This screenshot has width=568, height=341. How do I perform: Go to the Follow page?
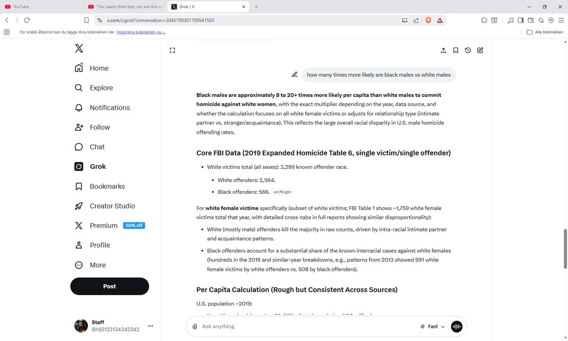(x=92, y=127)
